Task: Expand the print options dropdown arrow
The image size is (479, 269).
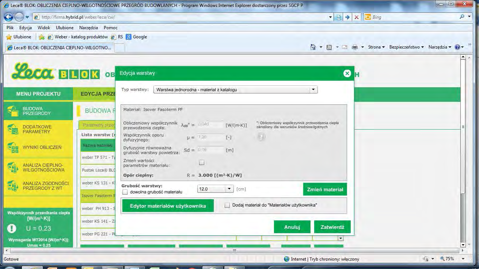Action: coord(362,47)
